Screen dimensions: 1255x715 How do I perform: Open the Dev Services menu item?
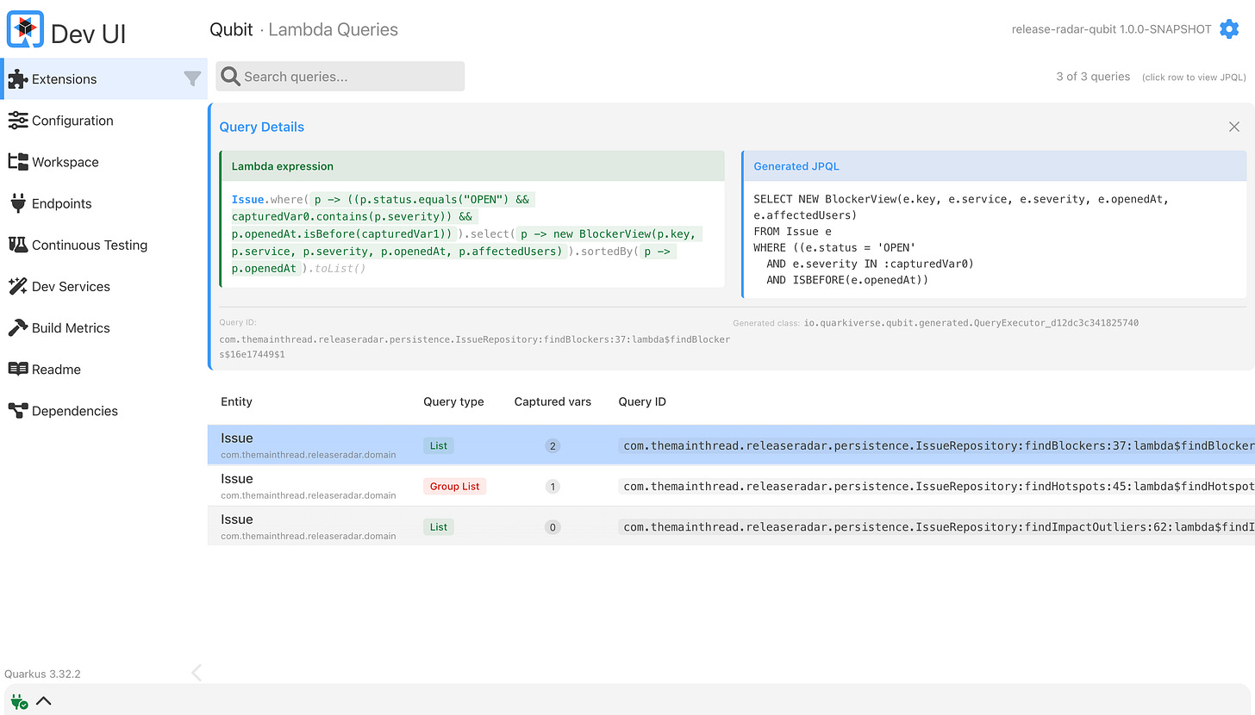click(104, 286)
